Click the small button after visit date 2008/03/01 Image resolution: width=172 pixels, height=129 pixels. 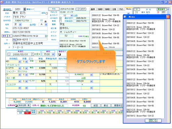pyautogui.click(x=33, y=54)
